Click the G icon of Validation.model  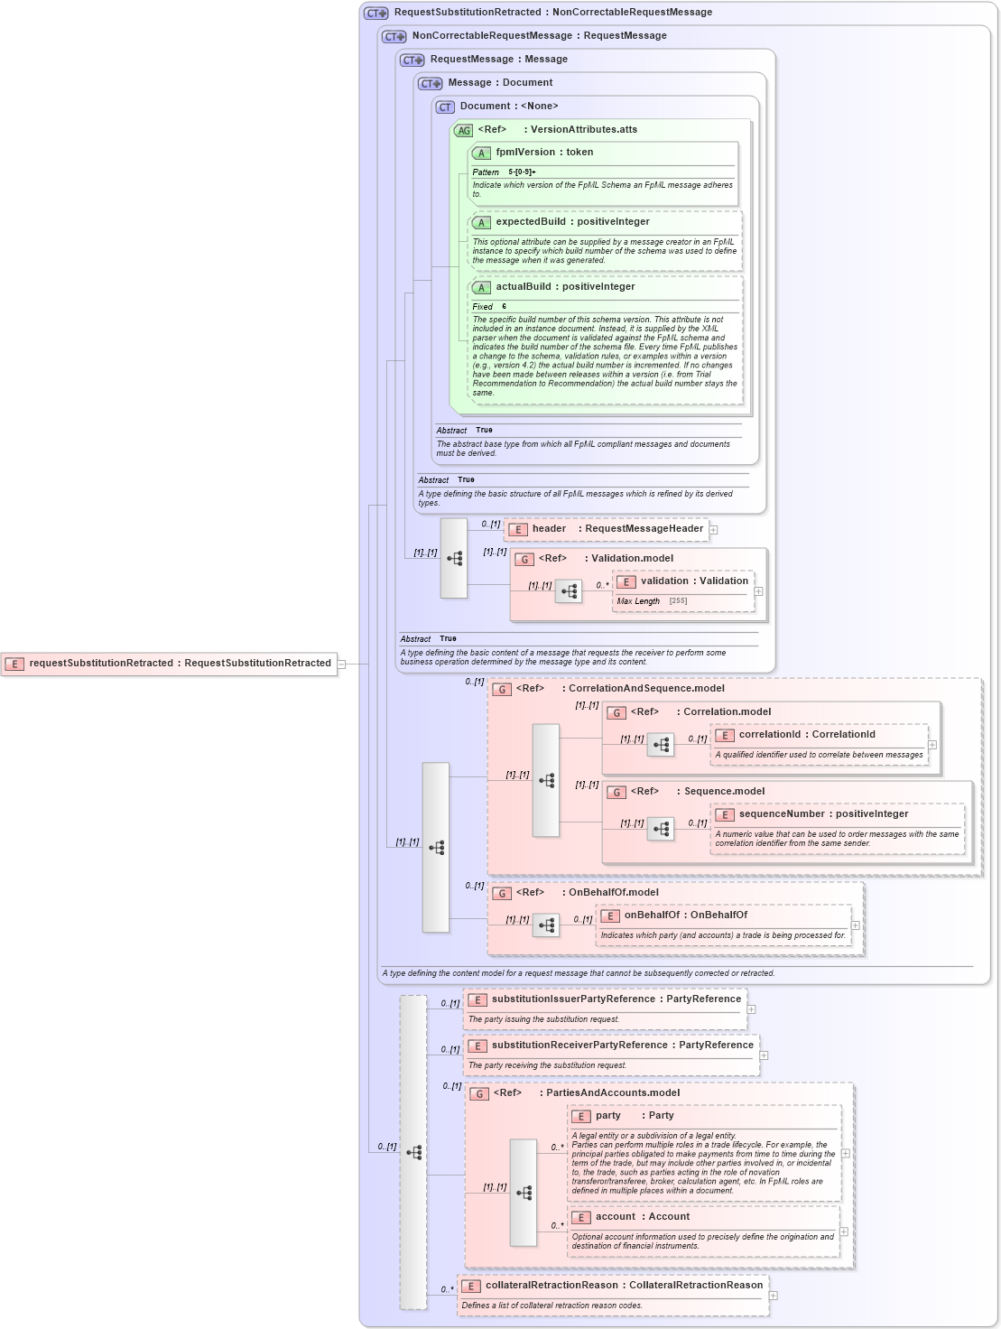coord(524,559)
